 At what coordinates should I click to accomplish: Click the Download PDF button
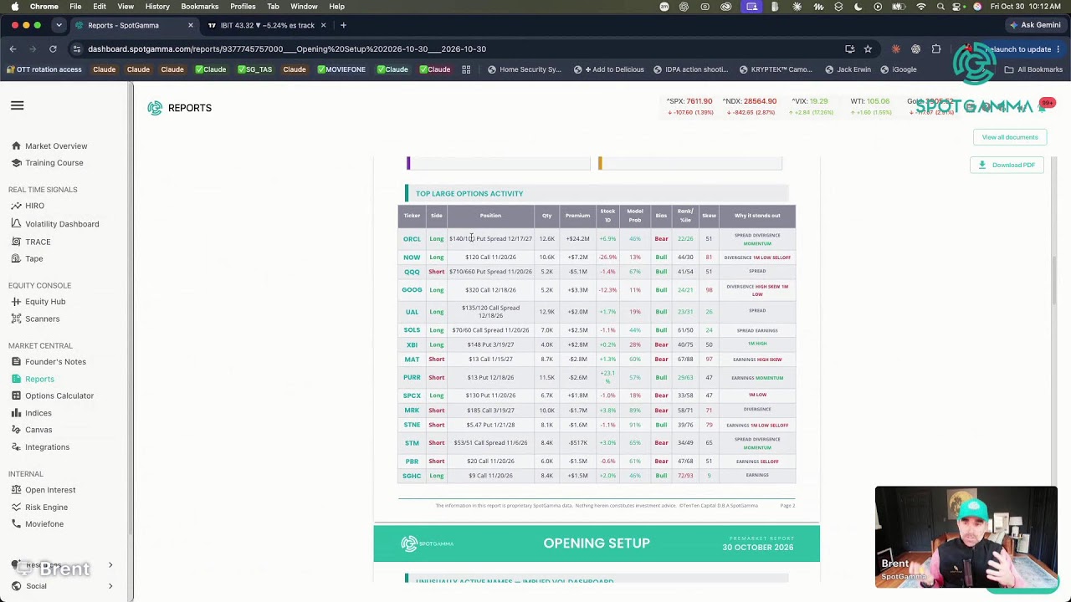pyautogui.click(x=1007, y=165)
